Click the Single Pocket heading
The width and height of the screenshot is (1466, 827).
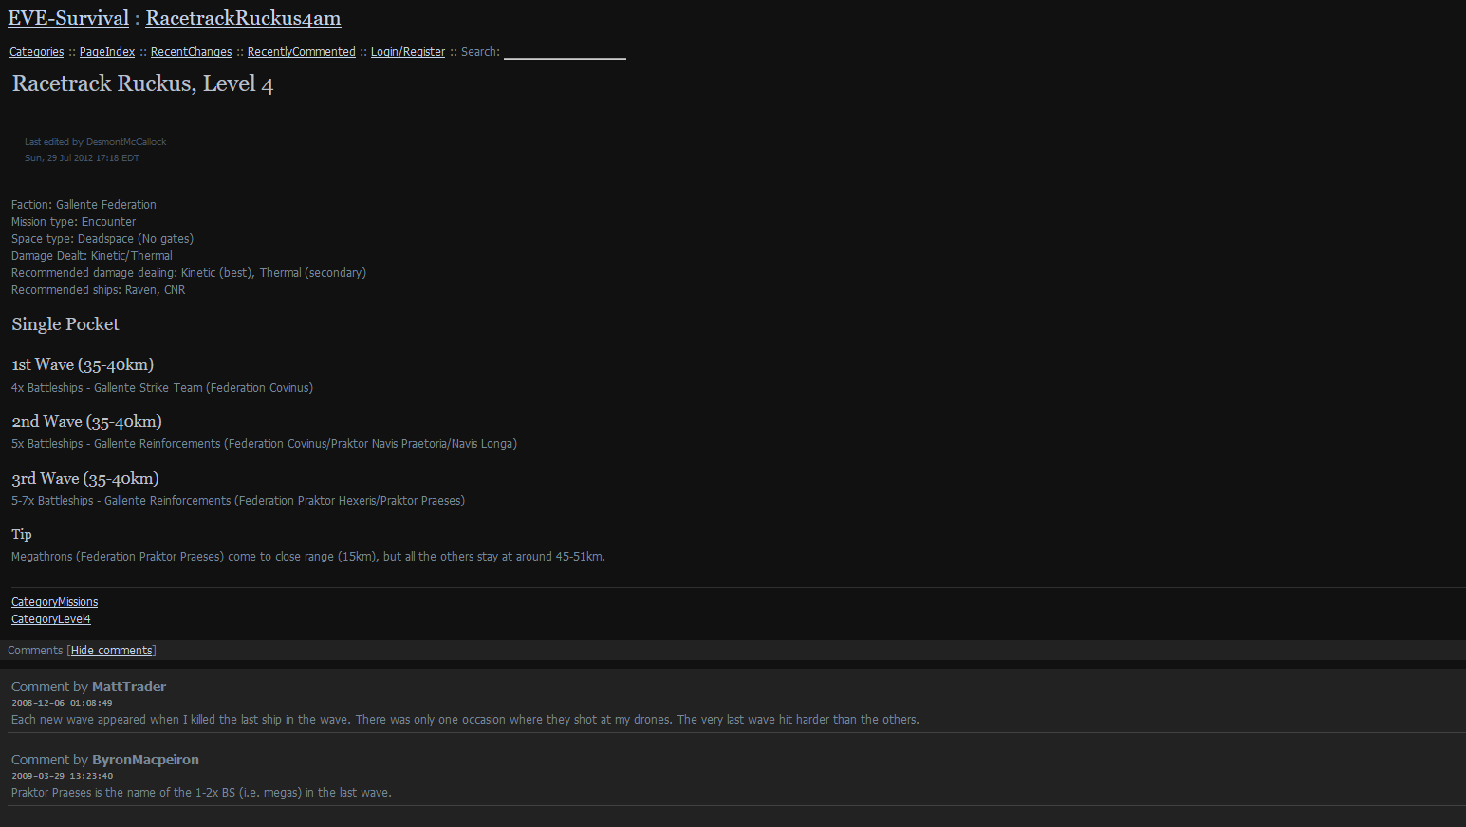pos(65,324)
